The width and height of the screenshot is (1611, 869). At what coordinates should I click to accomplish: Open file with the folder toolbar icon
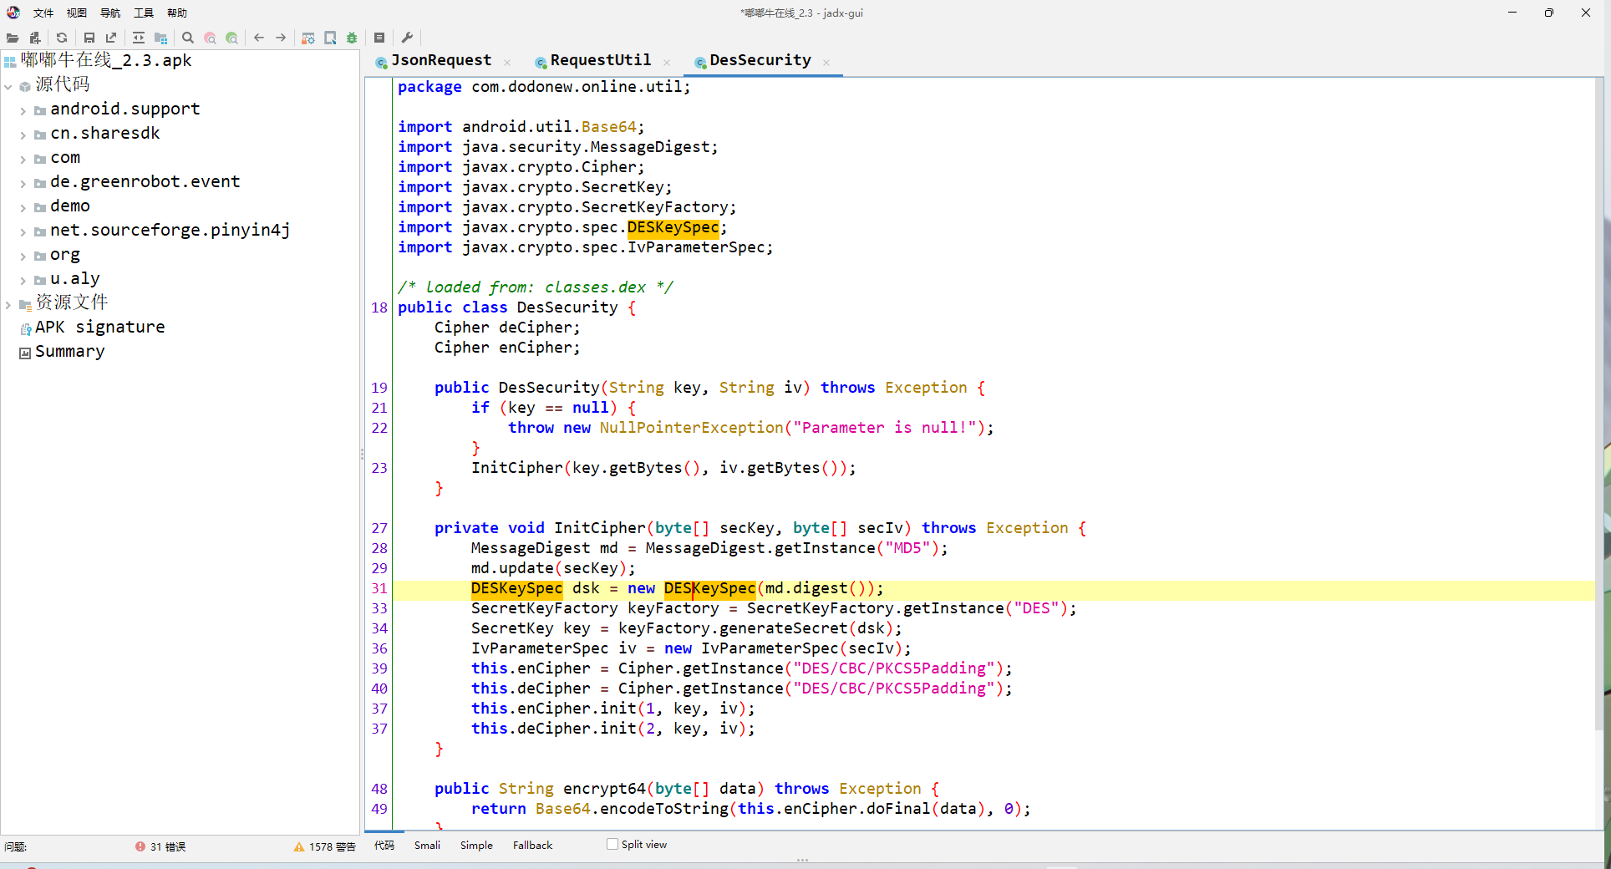point(13,38)
